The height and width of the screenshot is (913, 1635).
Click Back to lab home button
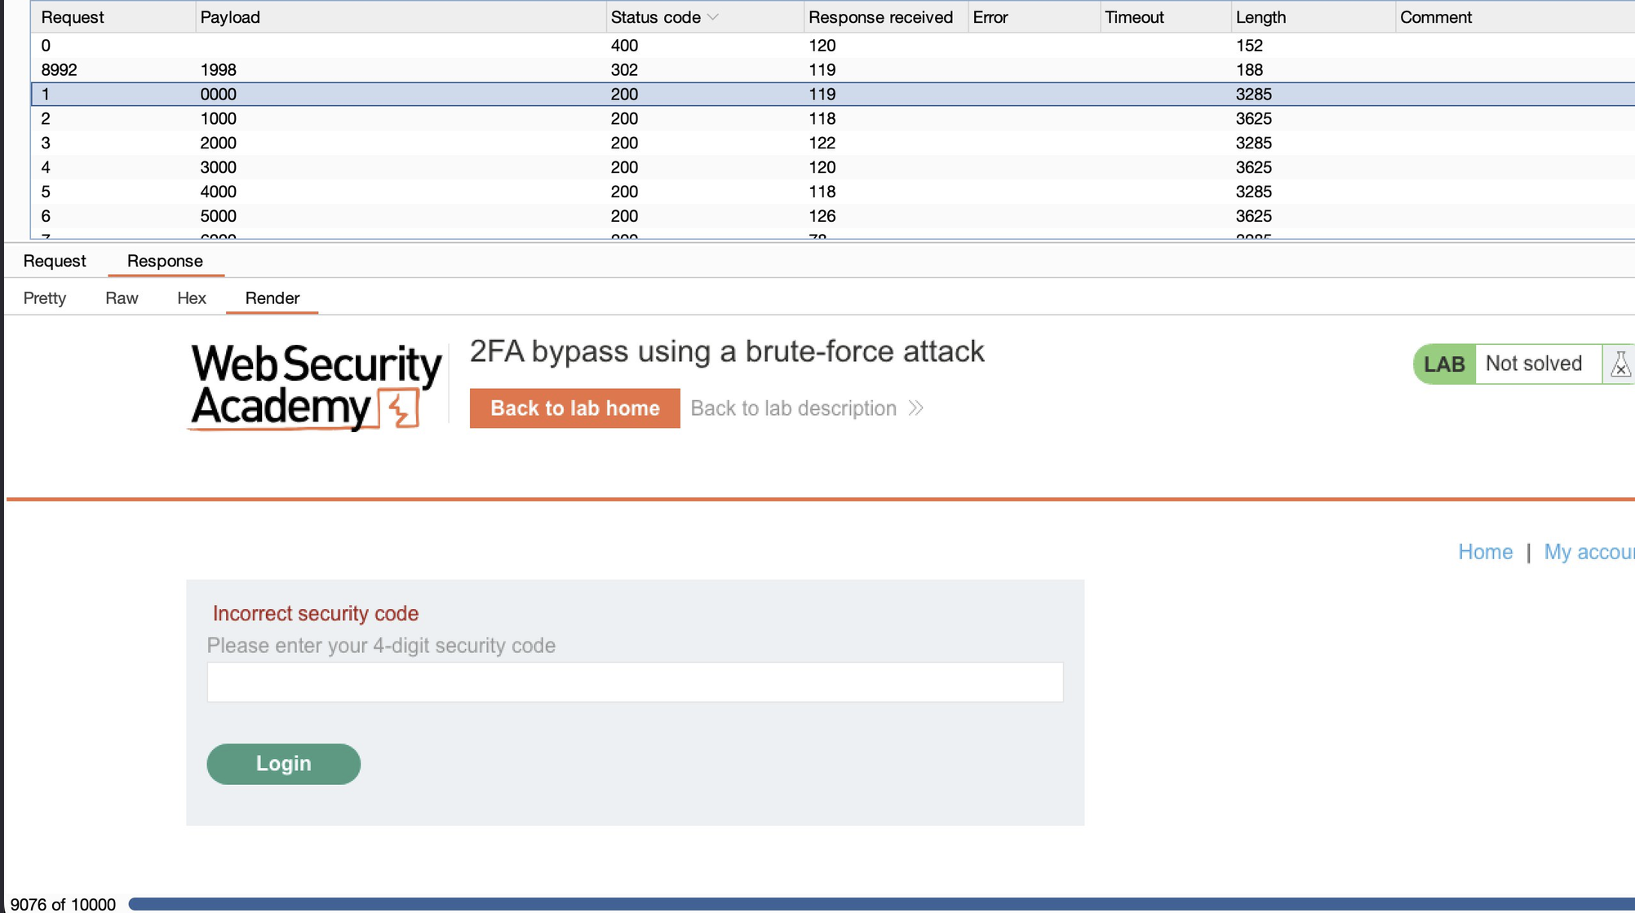point(575,408)
